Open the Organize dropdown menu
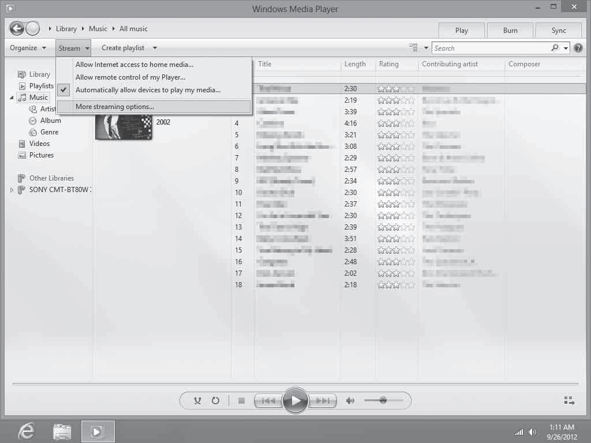Image resolution: width=591 pixels, height=443 pixels. (x=28, y=48)
